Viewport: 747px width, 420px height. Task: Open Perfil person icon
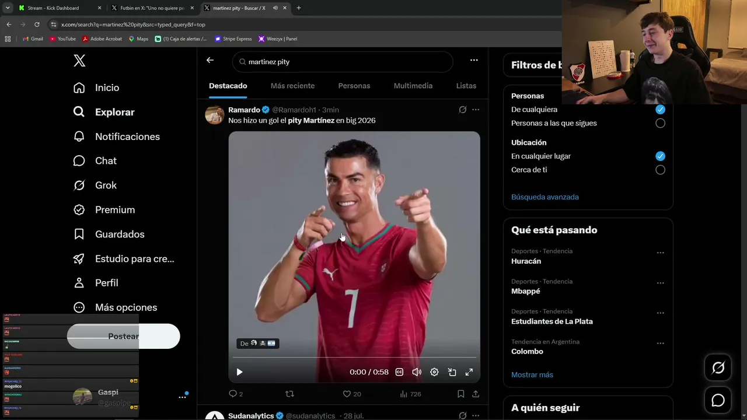[x=79, y=283]
